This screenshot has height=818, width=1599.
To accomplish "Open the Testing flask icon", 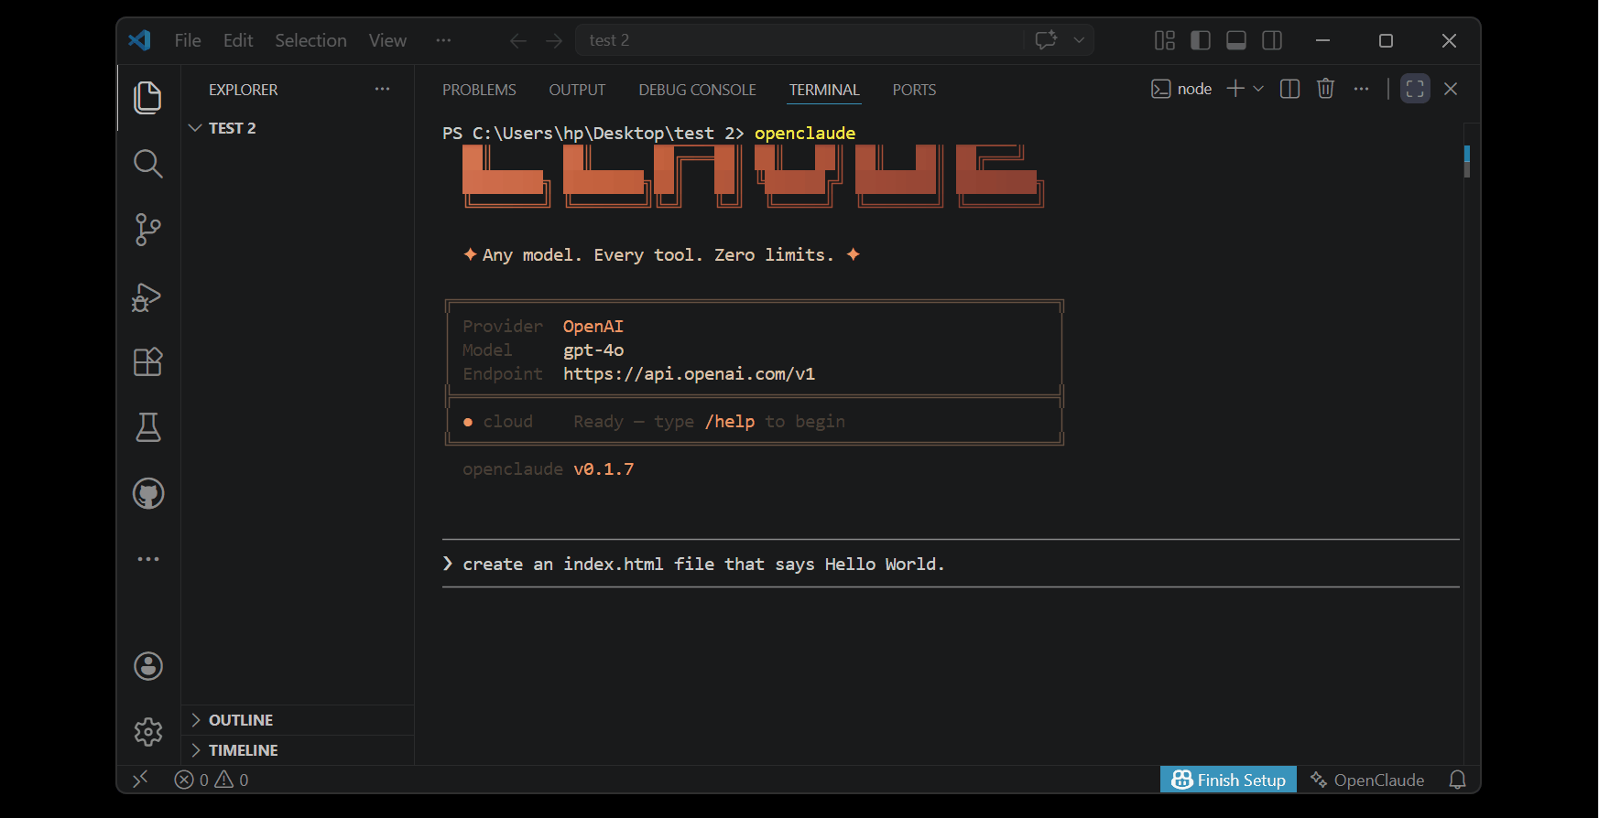I will tap(147, 427).
